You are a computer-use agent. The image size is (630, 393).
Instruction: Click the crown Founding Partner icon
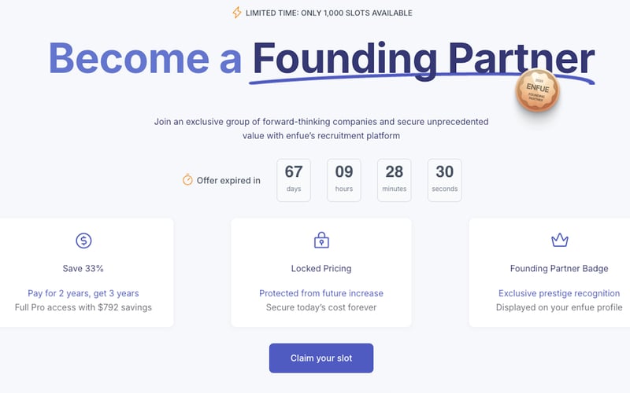559,241
